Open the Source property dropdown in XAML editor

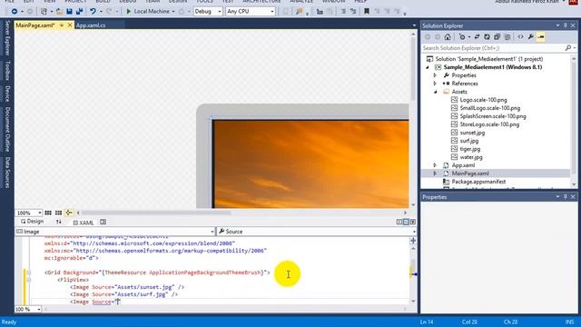[414, 232]
